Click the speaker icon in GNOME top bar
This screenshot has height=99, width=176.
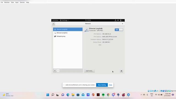tap(118, 20)
